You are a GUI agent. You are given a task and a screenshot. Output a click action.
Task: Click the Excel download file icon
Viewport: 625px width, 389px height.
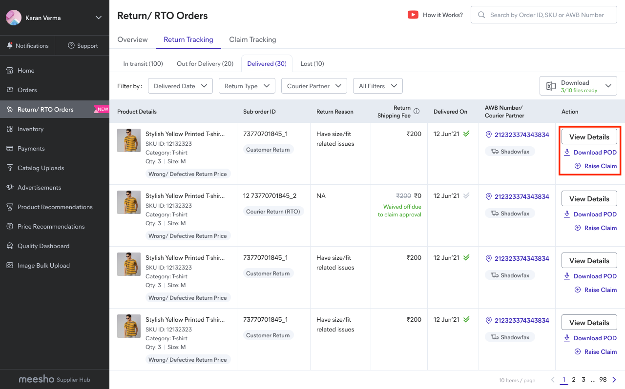(x=551, y=86)
